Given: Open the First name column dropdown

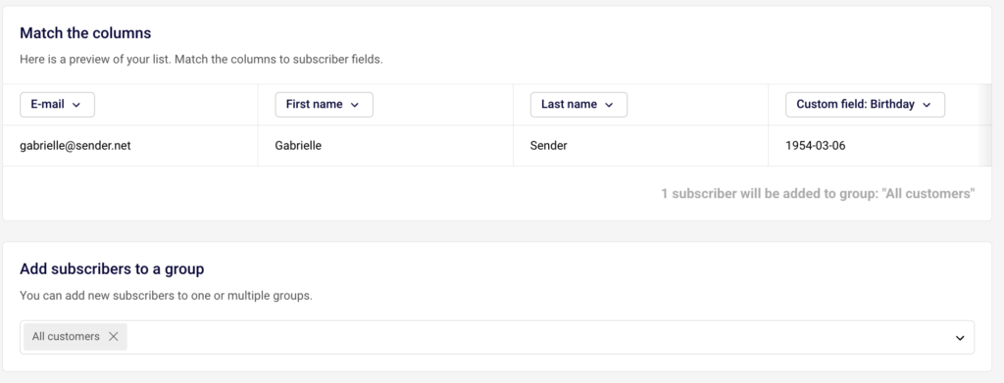Looking at the screenshot, I should click(324, 105).
